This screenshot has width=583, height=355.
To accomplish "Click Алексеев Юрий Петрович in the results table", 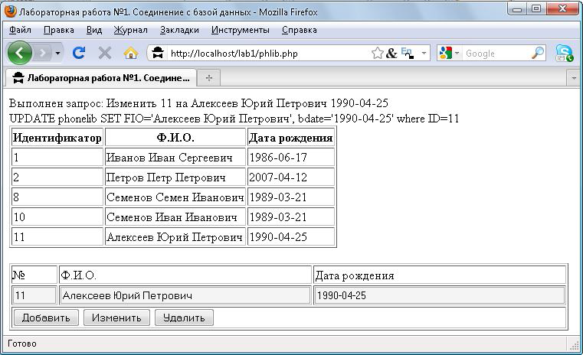I will point(175,237).
